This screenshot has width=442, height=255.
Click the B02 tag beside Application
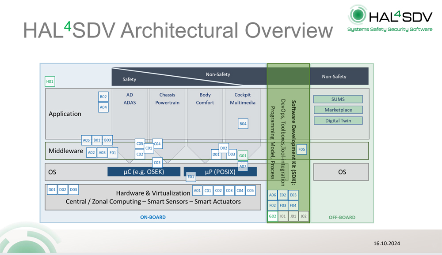click(103, 96)
